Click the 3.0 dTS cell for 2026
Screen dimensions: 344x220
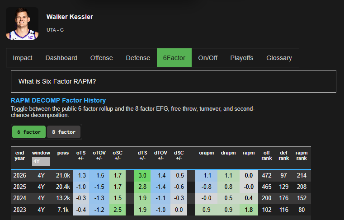click(142, 175)
